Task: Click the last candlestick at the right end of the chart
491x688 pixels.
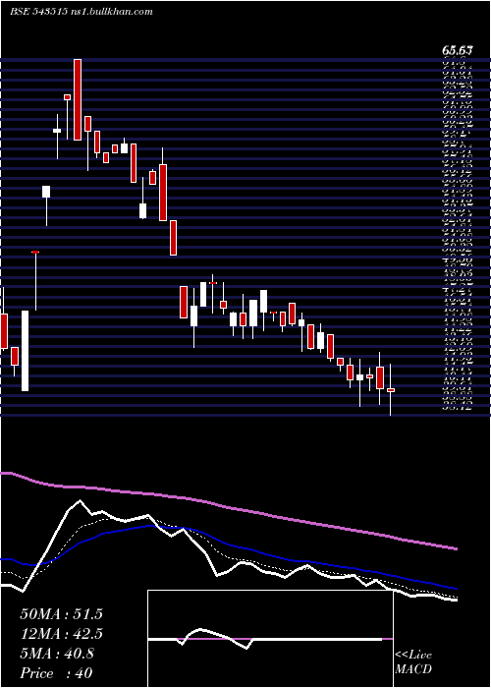Action: pos(390,389)
